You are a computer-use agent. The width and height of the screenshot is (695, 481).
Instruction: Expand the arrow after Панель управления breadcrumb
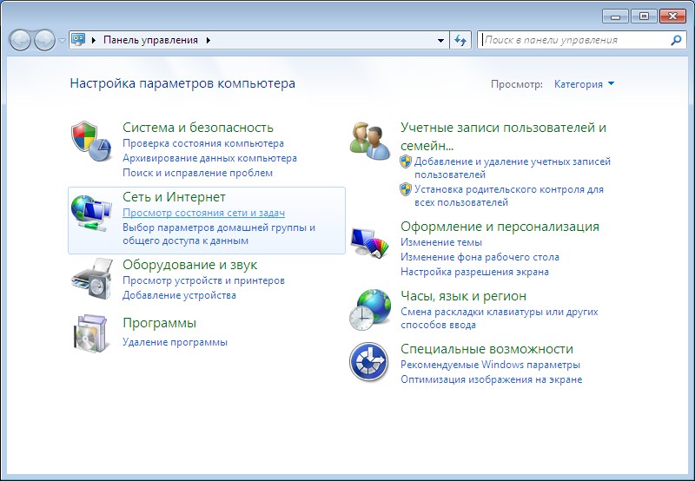pyautogui.click(x=208, y=40)
